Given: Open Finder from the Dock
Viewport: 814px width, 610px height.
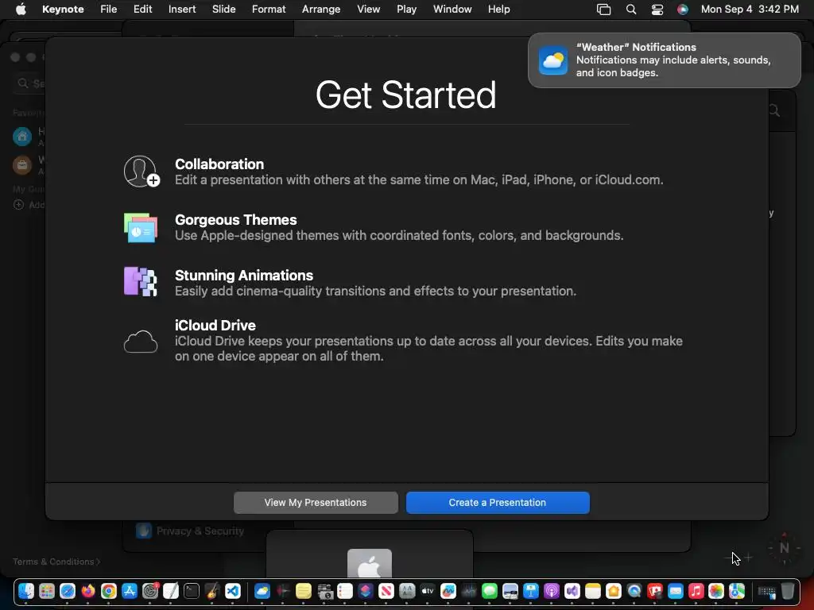Looking at the screenshot, I should 26,591.
